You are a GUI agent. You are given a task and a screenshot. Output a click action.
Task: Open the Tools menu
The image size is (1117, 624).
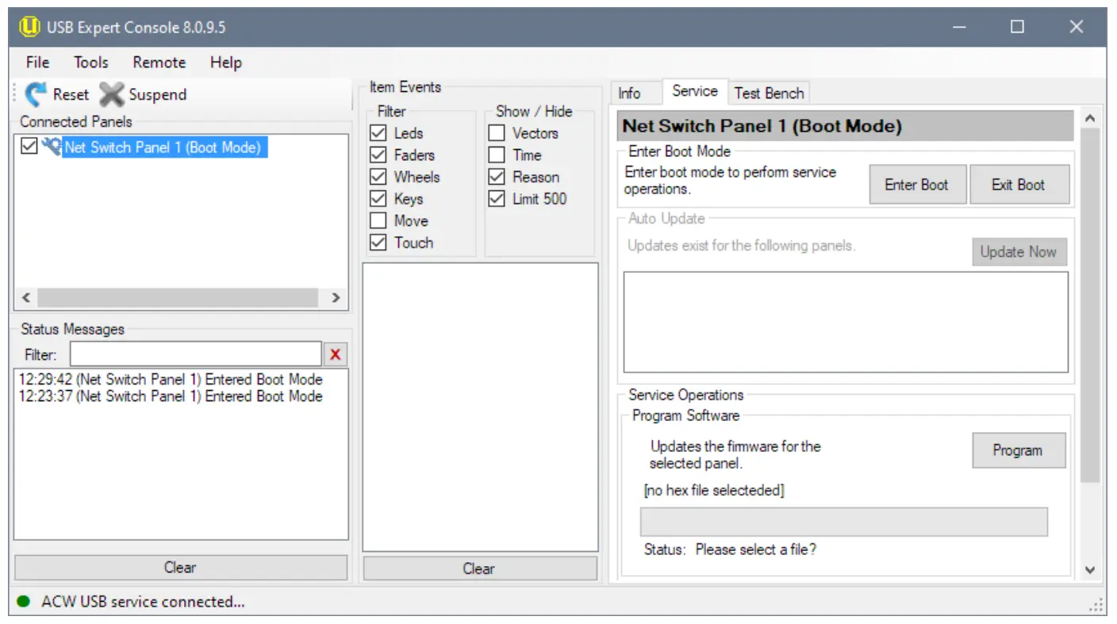coord(91,63)
